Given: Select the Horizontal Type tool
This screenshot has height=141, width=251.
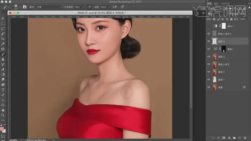Looking at the screenshot, I should click(x=3, y=90).
